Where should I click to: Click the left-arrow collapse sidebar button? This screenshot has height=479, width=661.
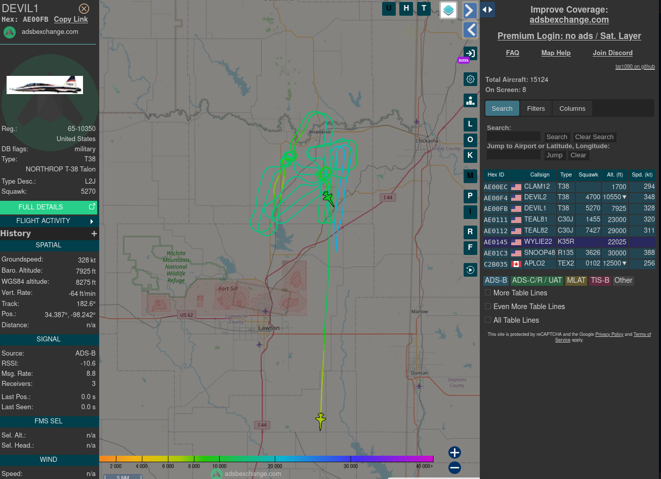coord(470,30)
